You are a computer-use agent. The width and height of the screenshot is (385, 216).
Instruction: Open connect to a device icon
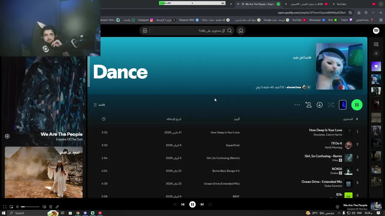coord(44,207)
